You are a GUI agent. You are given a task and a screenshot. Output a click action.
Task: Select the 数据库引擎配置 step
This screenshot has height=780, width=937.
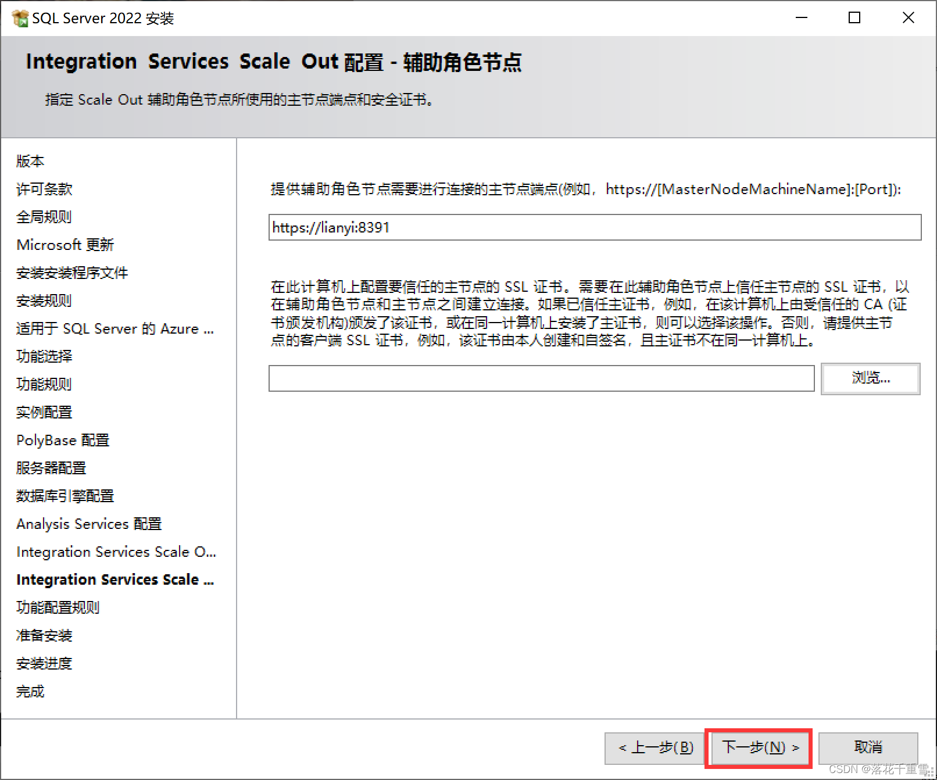point(65,496)
